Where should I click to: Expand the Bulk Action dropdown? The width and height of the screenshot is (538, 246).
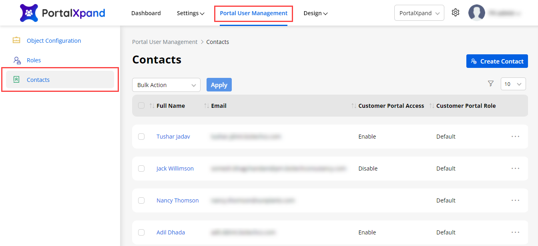click(x=166, y=85)
